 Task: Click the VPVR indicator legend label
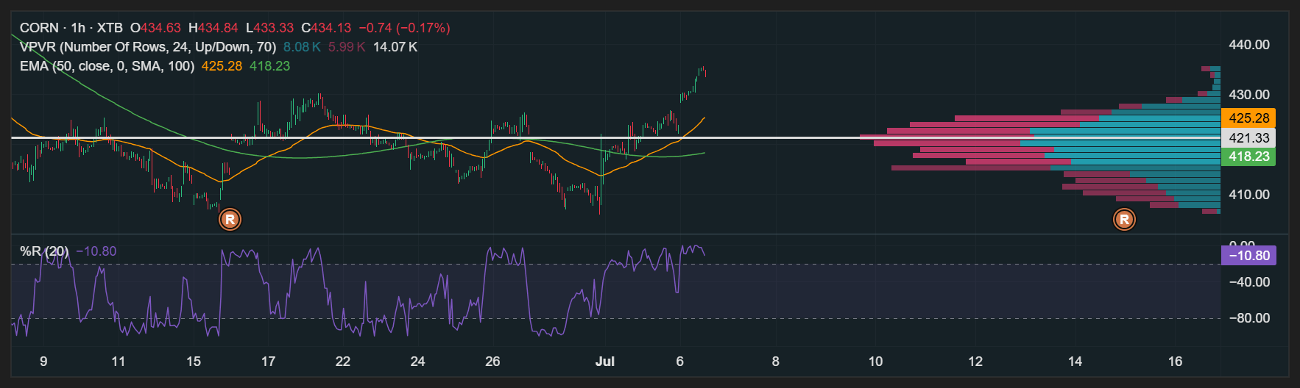coord(148,47)
